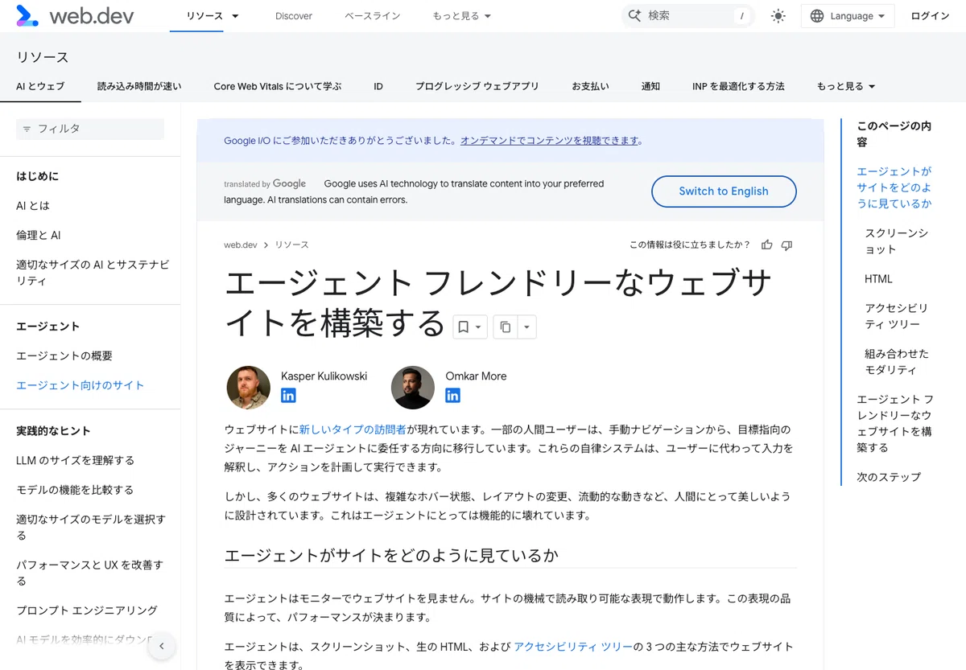Select the プログレッシブ ウェブアプリ tab
The image size is (966, 670).
(x=477, y=86)
